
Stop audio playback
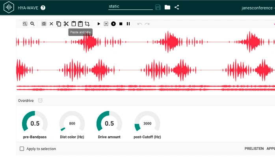point(121,24)
